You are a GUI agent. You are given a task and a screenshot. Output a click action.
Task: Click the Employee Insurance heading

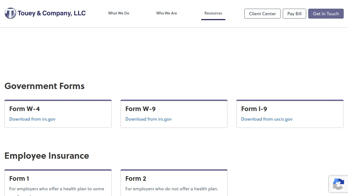pyautogui.click(x=47, y=156)
